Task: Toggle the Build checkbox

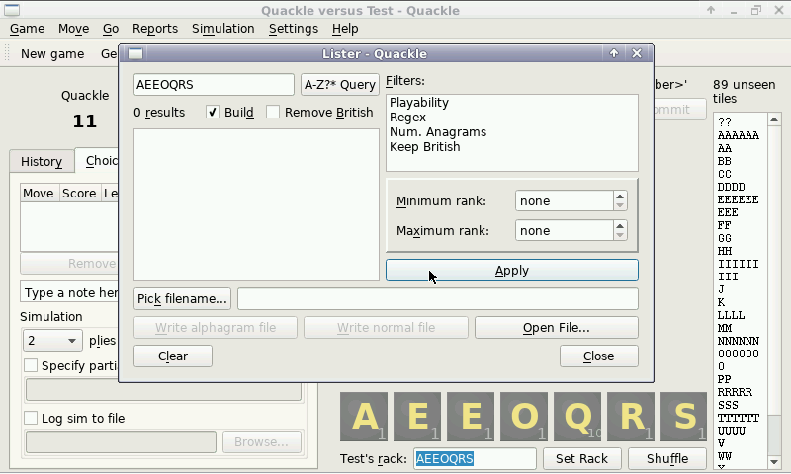Action: [x=213, y=112]
